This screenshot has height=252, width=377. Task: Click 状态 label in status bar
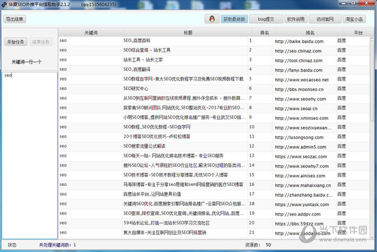12,245
